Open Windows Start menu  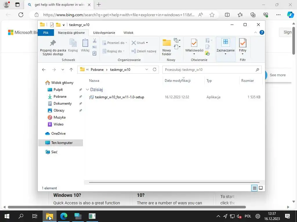[x=7, y=216]
